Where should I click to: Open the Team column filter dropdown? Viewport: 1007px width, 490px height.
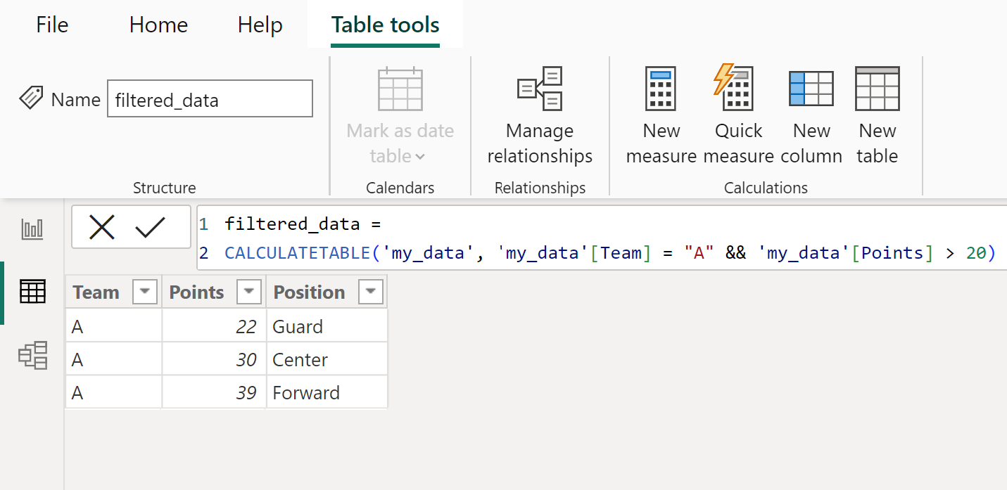click(x=145, y=292)
